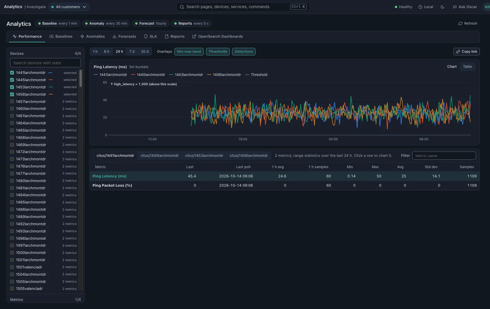490x309 pixels.
Task: Uncheck device 1445larchmontdr
Action: 12,80
